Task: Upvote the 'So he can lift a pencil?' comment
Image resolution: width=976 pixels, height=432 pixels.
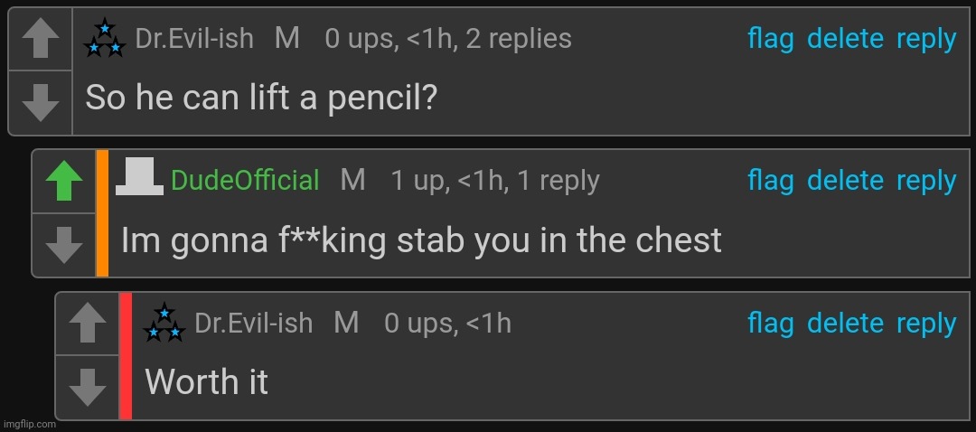Action: [x=41, y=40]
